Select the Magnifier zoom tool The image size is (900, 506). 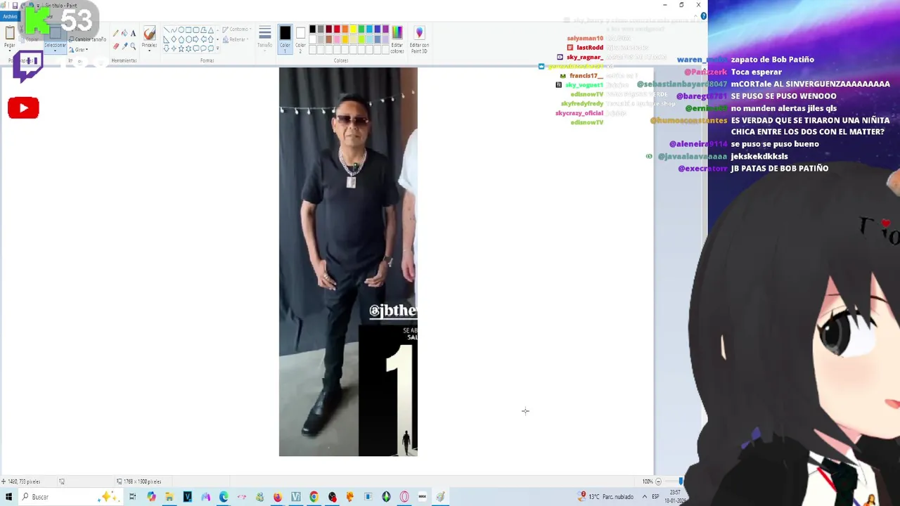click(133, 46)
